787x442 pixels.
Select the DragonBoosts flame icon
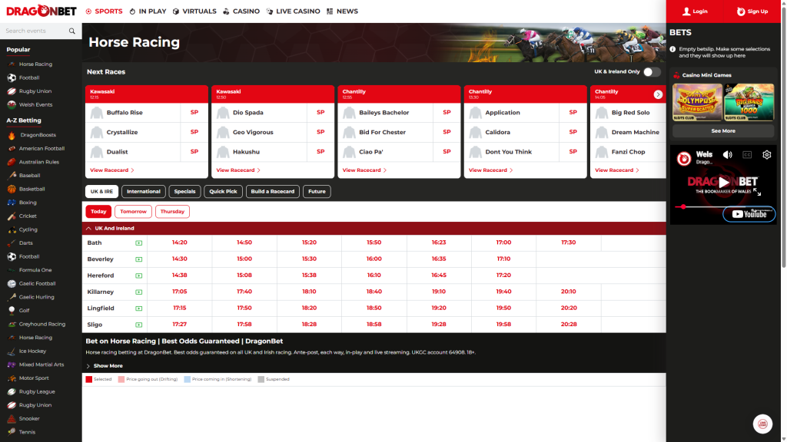(x=12, y=135)
